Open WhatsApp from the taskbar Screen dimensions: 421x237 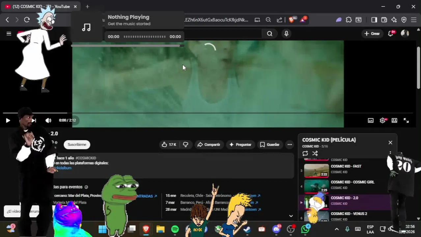coord(305,229)
